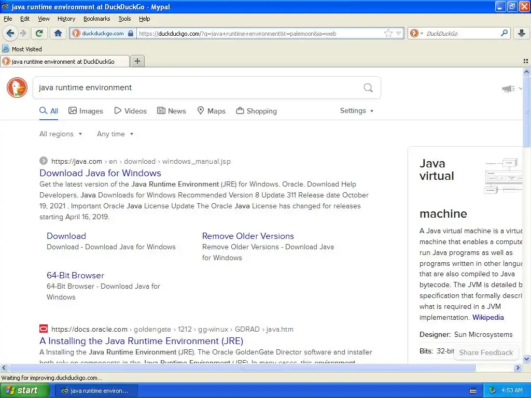The height and width of the screenshot is (398, 531).
Task: Open the Windows Start menu
Action: coord(25,391)
